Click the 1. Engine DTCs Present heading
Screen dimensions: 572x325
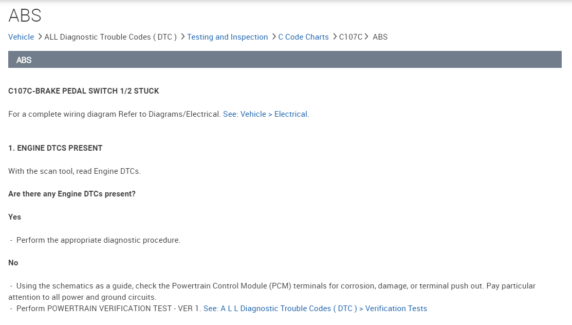click(x=56, y=148)
